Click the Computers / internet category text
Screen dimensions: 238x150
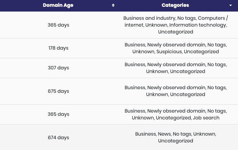pyautogui.click(x=213, y=18)
